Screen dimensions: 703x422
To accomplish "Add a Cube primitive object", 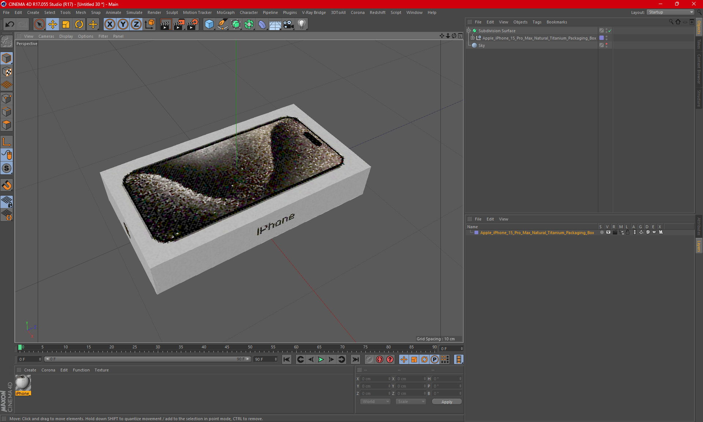I will (209, 25).
